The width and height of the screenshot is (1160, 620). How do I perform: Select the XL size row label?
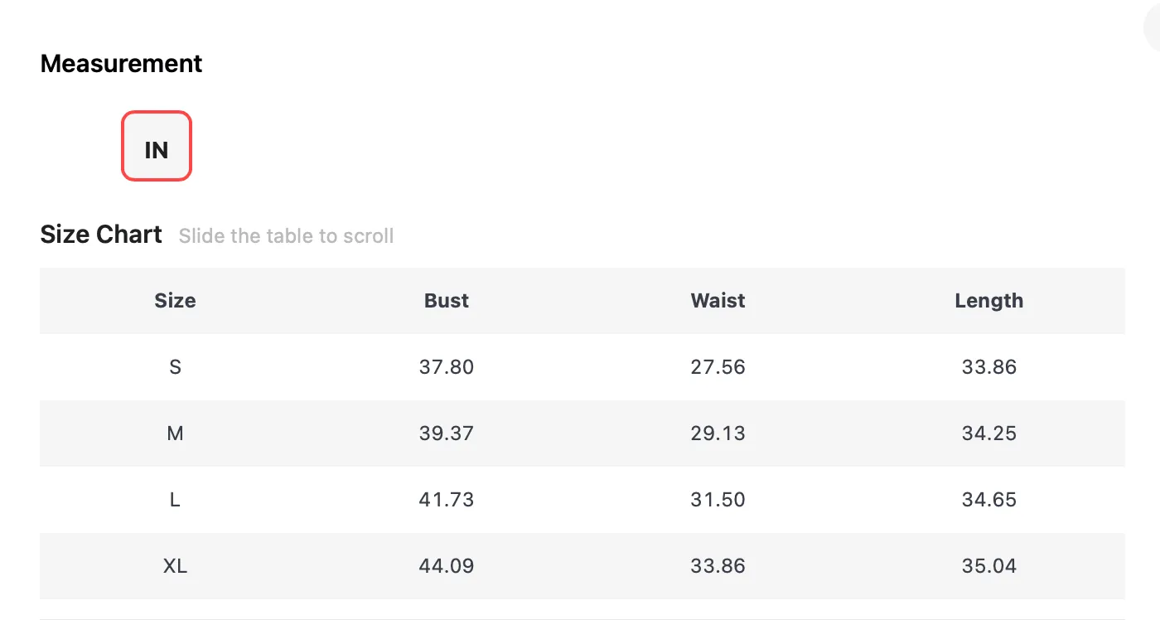[175, 565]
